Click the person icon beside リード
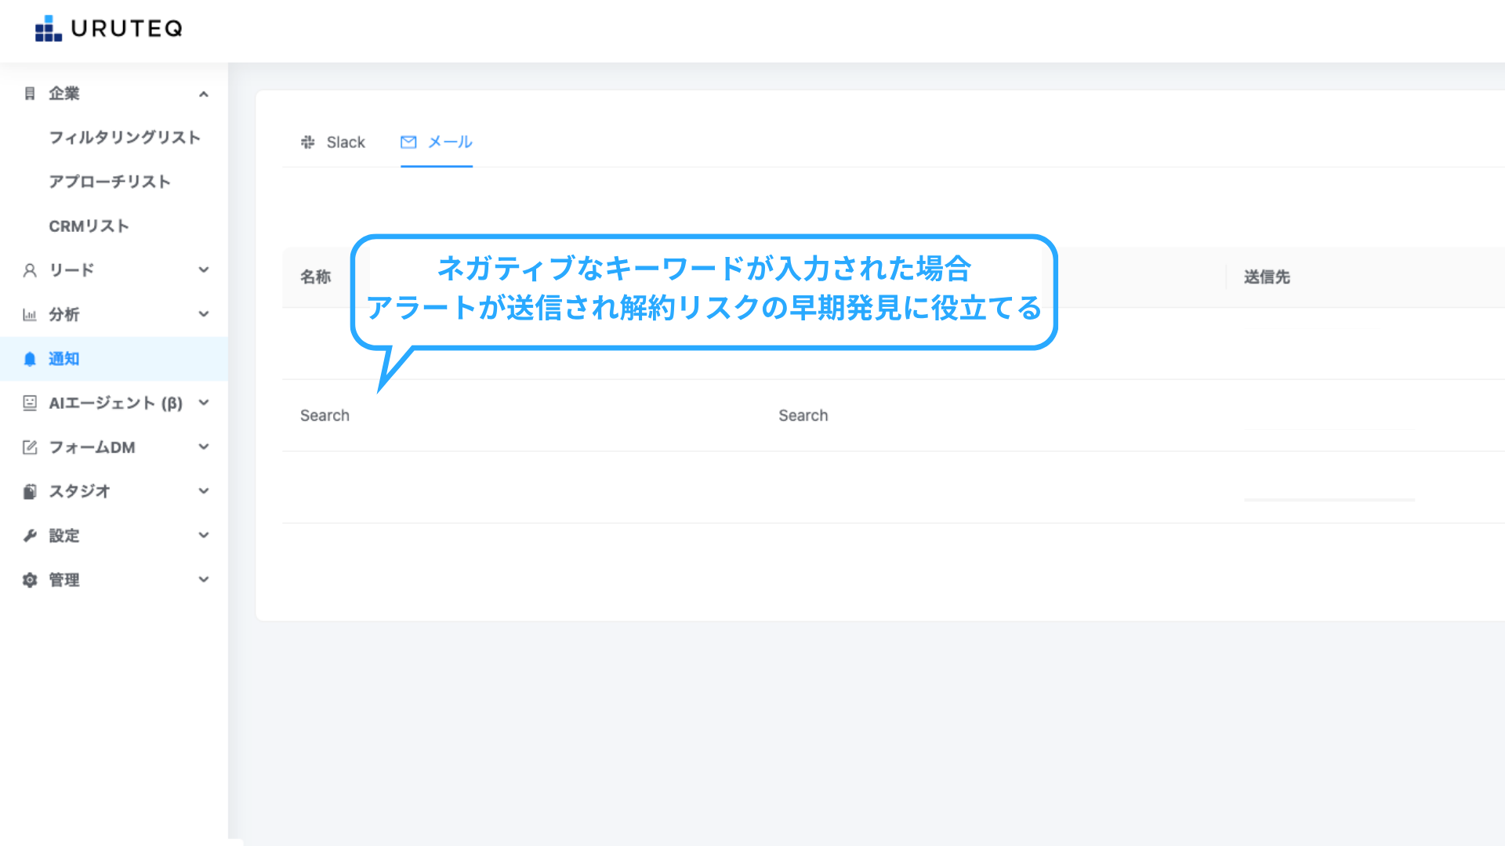The image size is (1505, 846). point(30,270)
